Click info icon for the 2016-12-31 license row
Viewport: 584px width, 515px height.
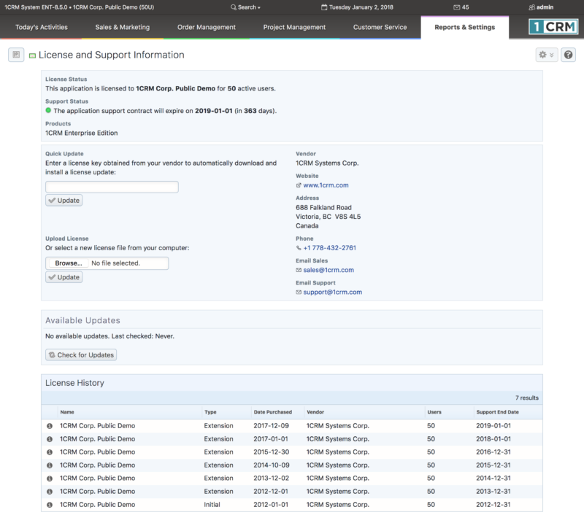[x=50, y=452]
